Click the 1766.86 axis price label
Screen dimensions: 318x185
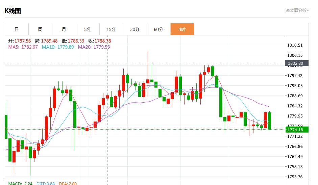click(x=295, y=147)
